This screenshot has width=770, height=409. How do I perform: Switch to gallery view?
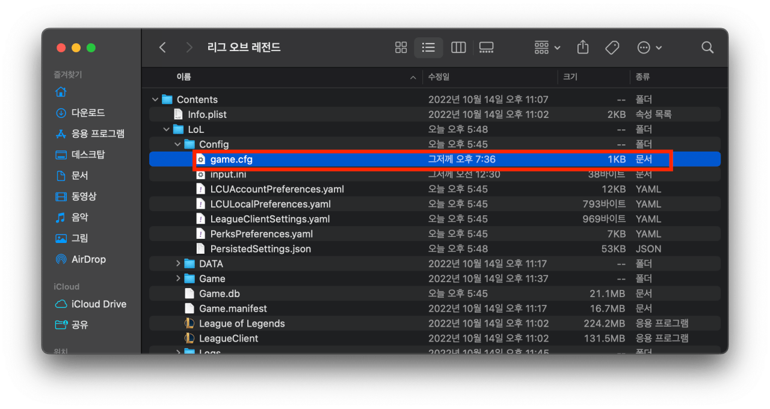point(486,48)
